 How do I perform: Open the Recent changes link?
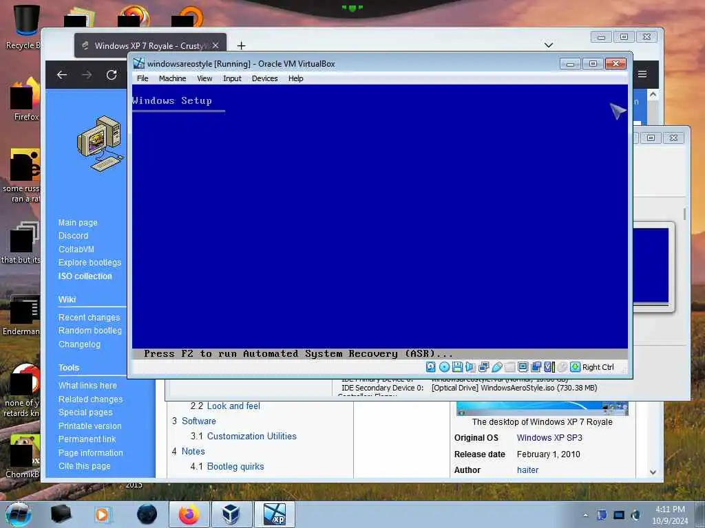[x=89, y=317]
